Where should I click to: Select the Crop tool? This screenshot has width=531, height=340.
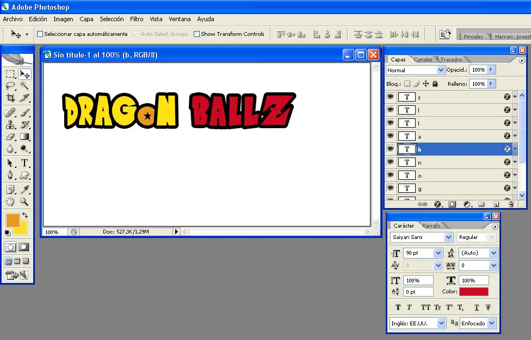coord(10,98)
